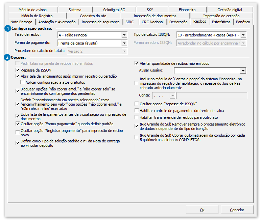Enable Ocultar opção Registrar pagamento checkbox
Viewport: 261px width, 221px height.
[x=18, y=133]
